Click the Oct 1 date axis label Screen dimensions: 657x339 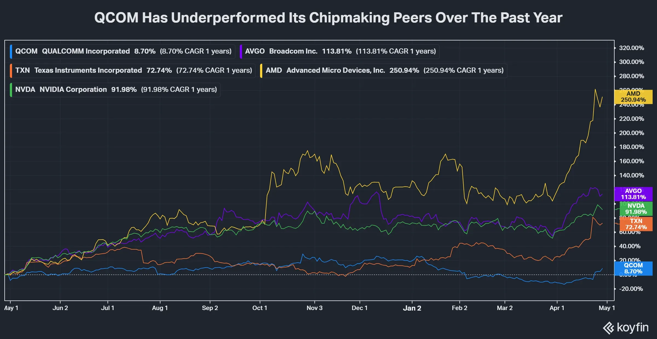[x=260, y=308]
